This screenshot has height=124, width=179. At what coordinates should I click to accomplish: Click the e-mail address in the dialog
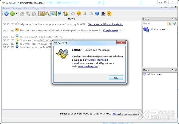tap(97, 63)
